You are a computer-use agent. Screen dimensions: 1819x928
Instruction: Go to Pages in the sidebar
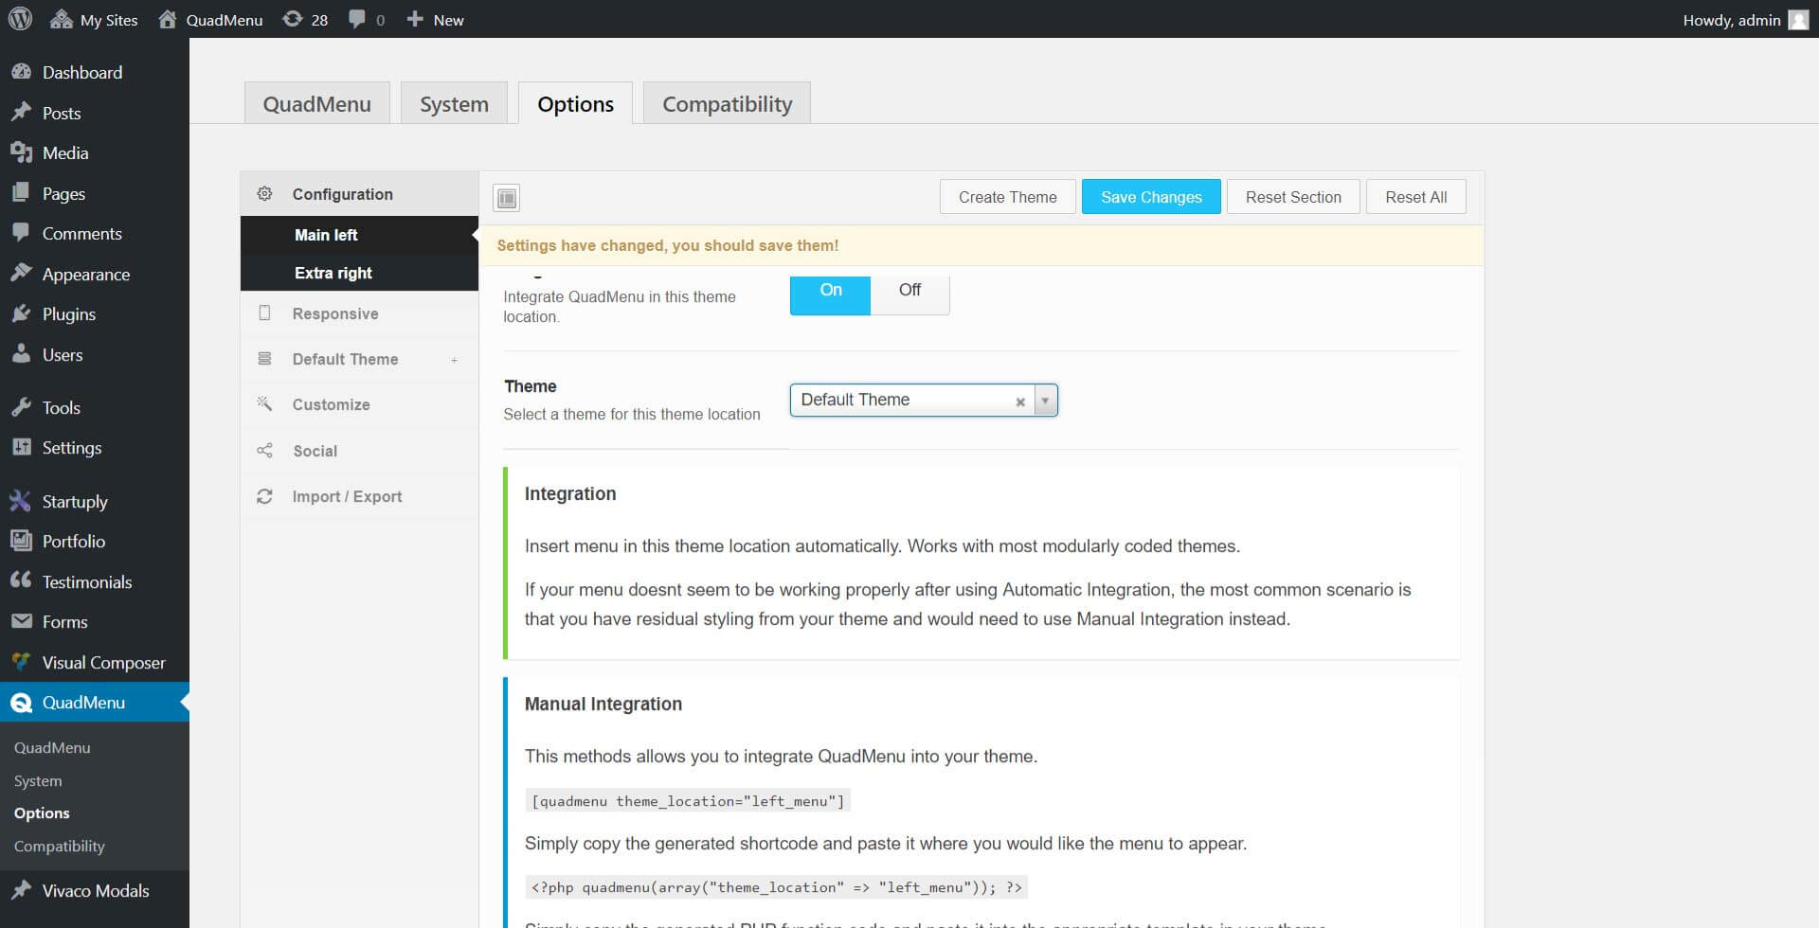click(95, 193)
